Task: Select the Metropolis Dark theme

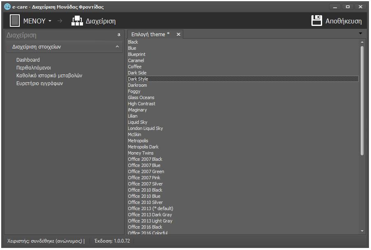Action: tap(243, 146)
